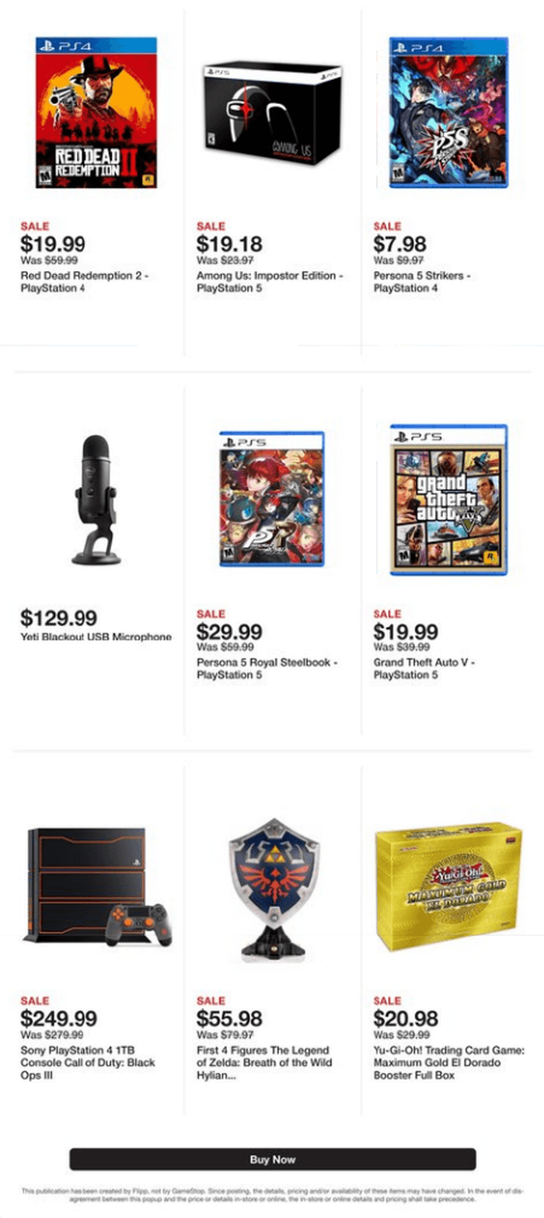The height and width of the screenshot is (1218, 544).
Task: Click the Yu-Gi-Oh! Maximum Gold box image
Action: tap(448, 887)
